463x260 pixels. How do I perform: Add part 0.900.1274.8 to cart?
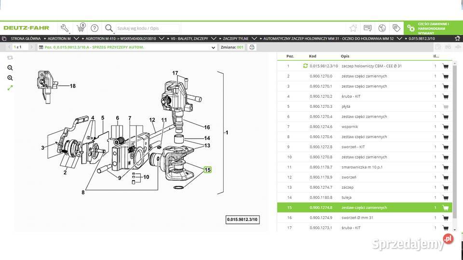[445, 208]
